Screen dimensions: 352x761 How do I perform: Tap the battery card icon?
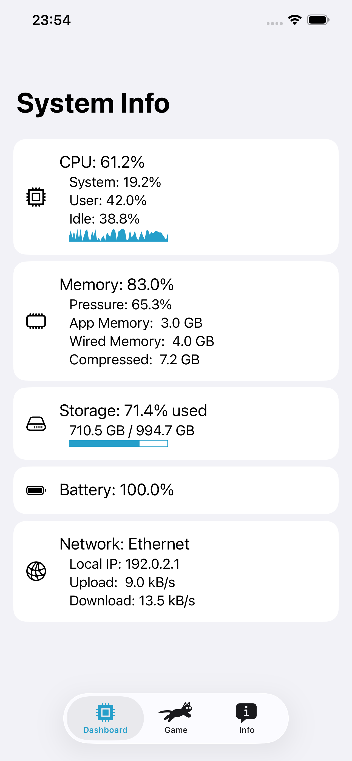click(x=36, y=490)
